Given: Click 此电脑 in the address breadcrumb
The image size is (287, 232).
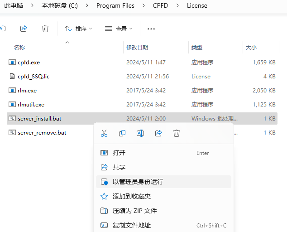Looking at the screenshot, I should click(x=14, y=5).
